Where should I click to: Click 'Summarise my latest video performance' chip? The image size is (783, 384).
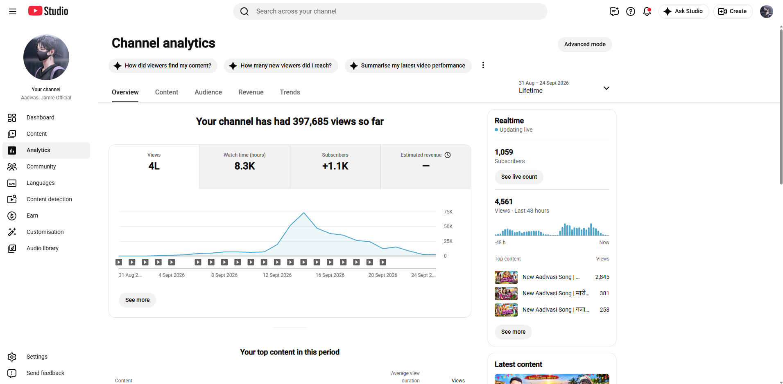click(x=408, y=66)
